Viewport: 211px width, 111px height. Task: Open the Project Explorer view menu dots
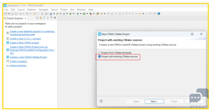click(48, 18)
